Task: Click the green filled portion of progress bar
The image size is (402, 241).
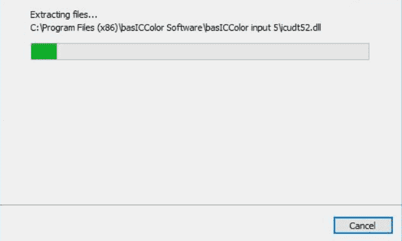Action: tap(44, 51)
